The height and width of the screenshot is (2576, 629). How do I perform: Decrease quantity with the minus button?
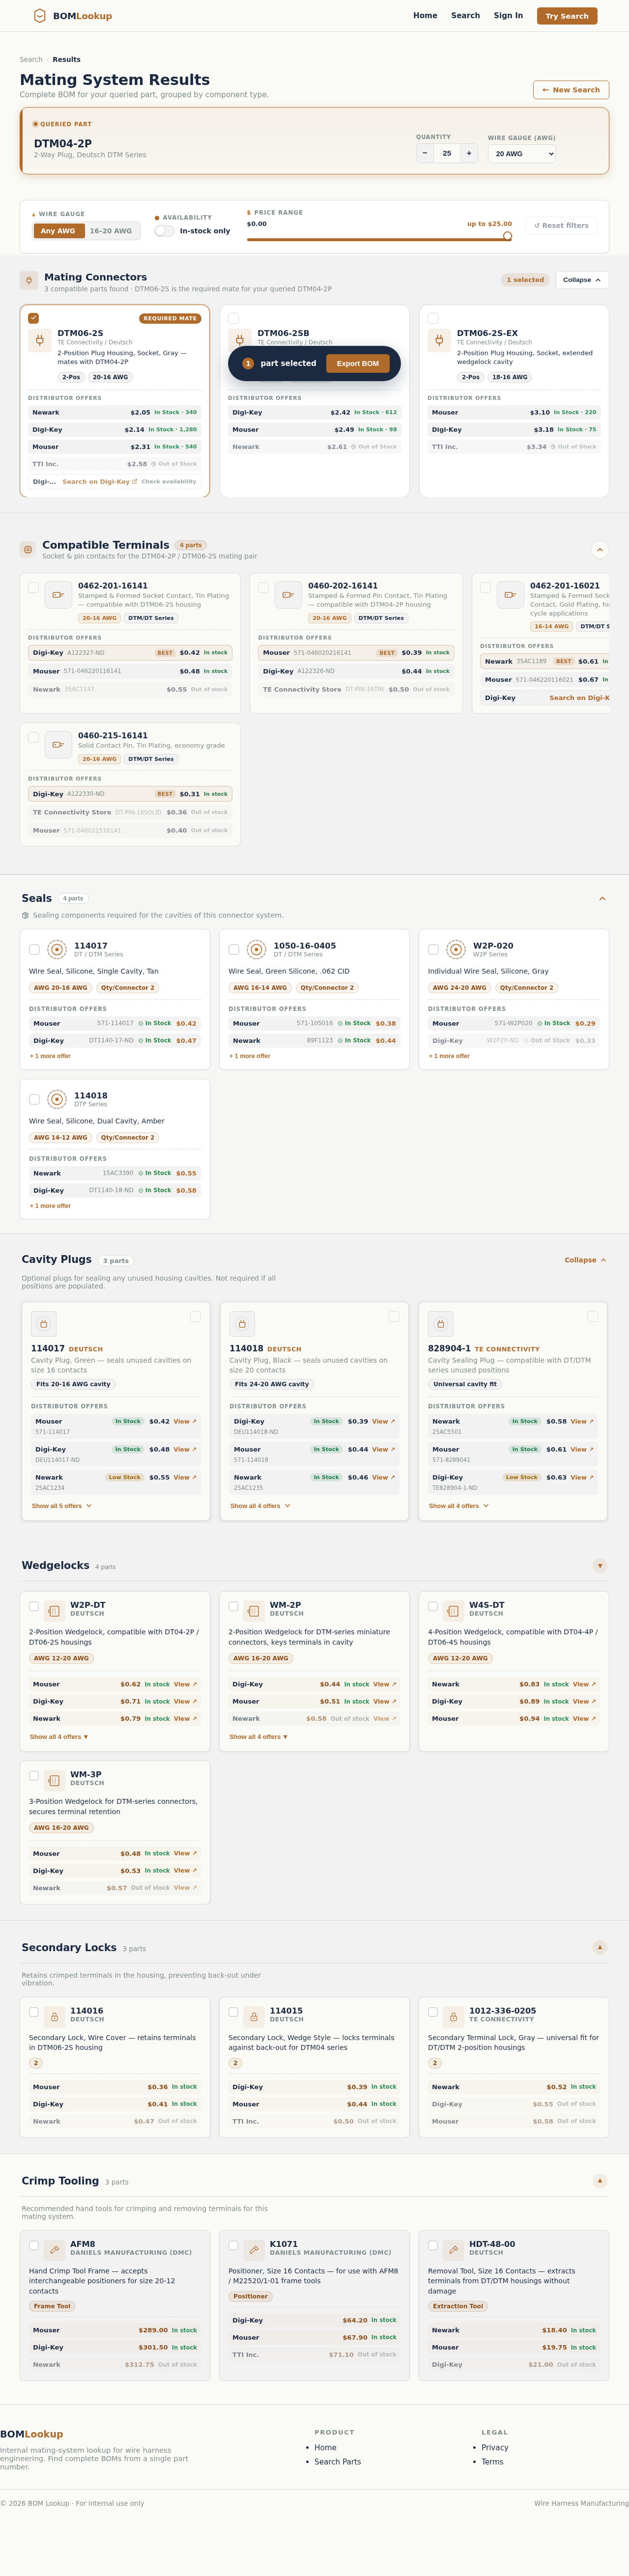[425, 153]
